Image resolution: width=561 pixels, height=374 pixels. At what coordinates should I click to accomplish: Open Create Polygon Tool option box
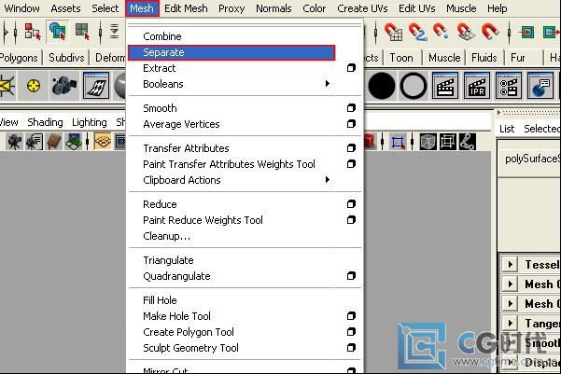click(x=351, y=332)
